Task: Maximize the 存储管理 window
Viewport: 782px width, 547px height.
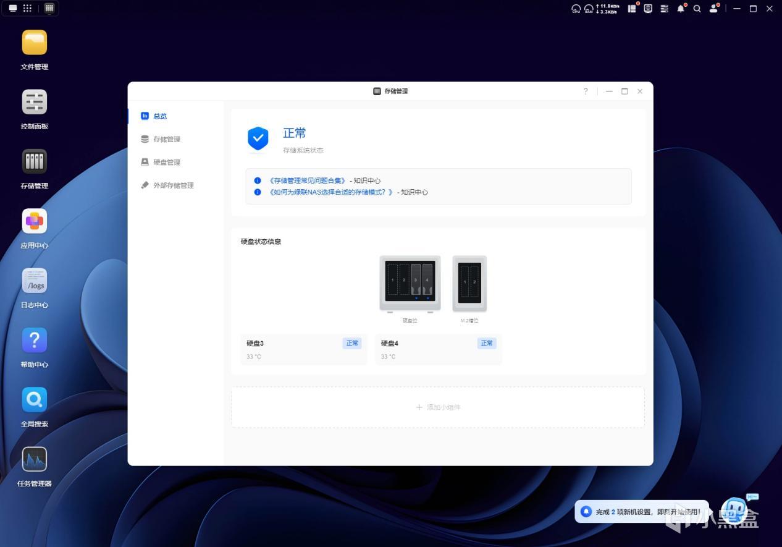Action: coord(624,91)
